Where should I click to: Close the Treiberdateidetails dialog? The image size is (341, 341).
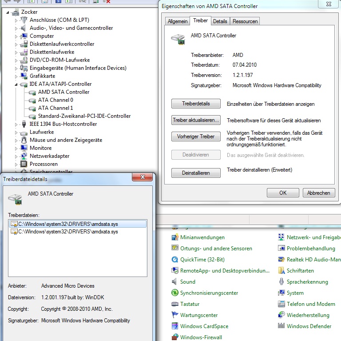tap(142, 177)
